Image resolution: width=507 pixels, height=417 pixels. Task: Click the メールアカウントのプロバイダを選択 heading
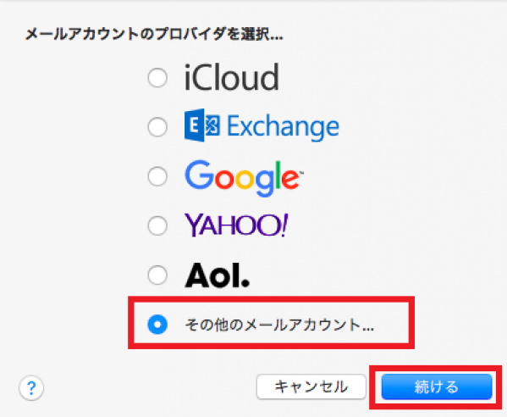coord(154,34)
